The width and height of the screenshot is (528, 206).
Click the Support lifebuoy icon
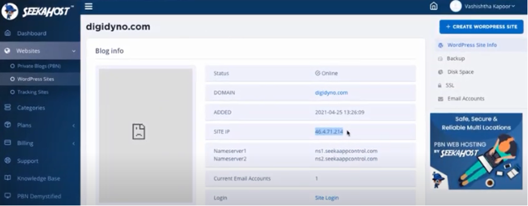tap(7, 161)
